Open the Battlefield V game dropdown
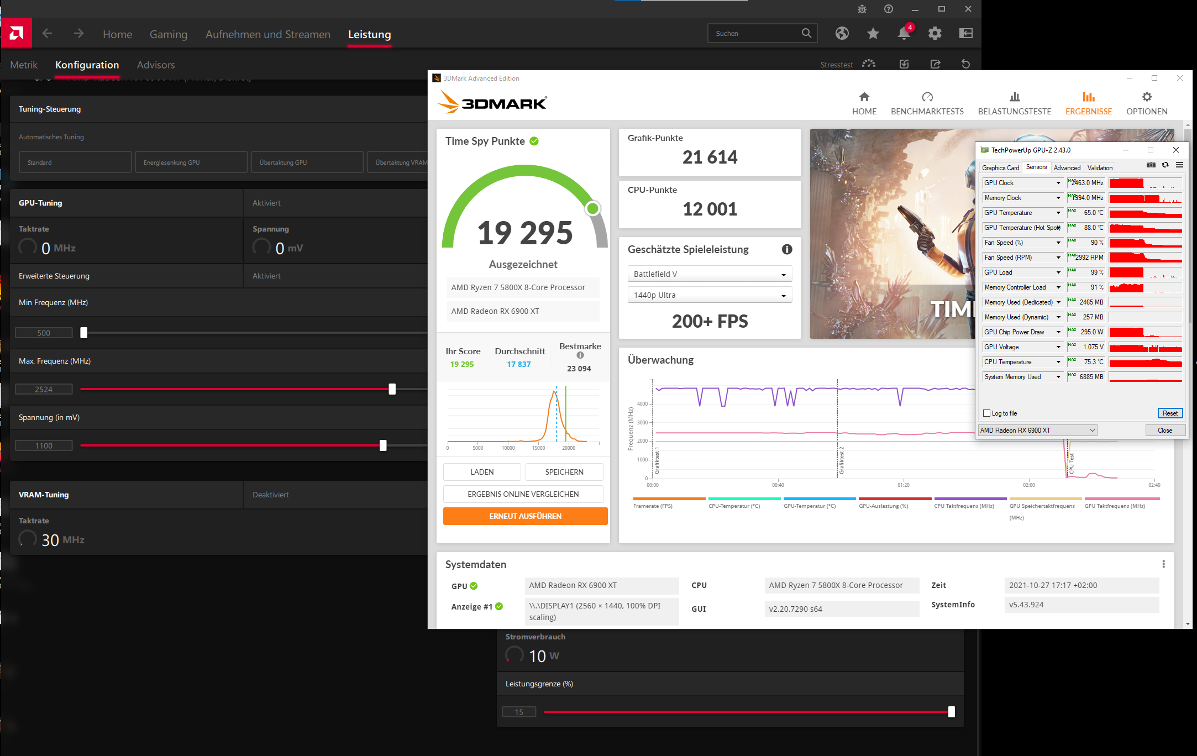 [710, 274]
